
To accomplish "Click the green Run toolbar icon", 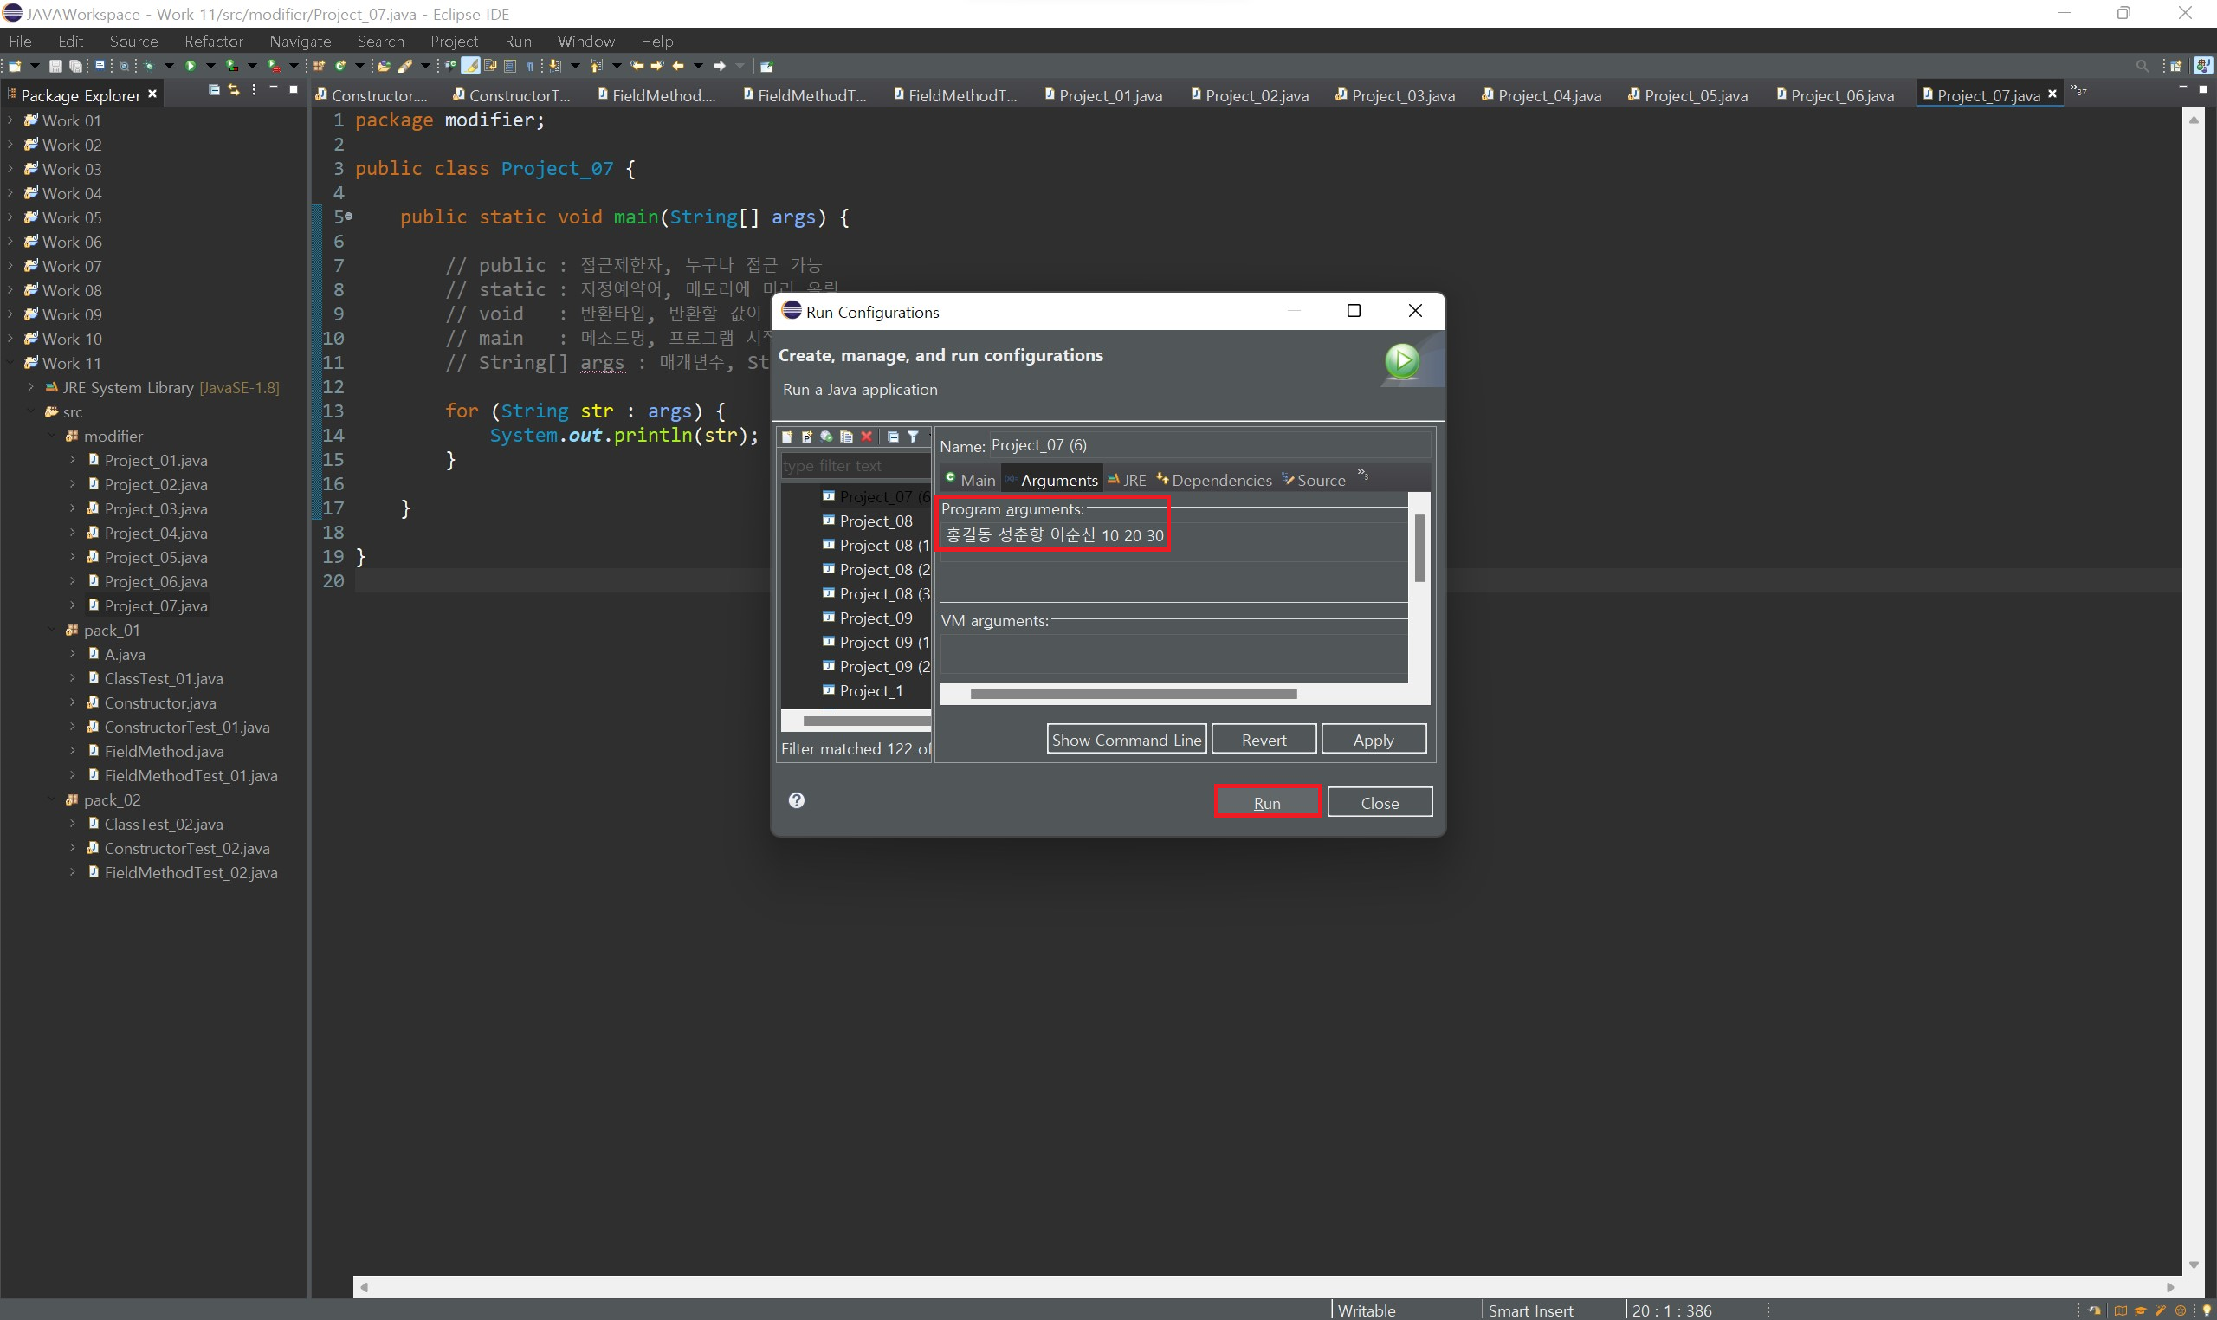I will 191,66.
